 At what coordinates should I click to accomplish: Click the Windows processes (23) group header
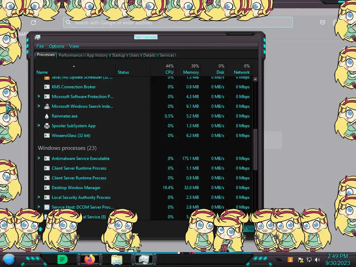pyautogui.click(x=67, y=148)
